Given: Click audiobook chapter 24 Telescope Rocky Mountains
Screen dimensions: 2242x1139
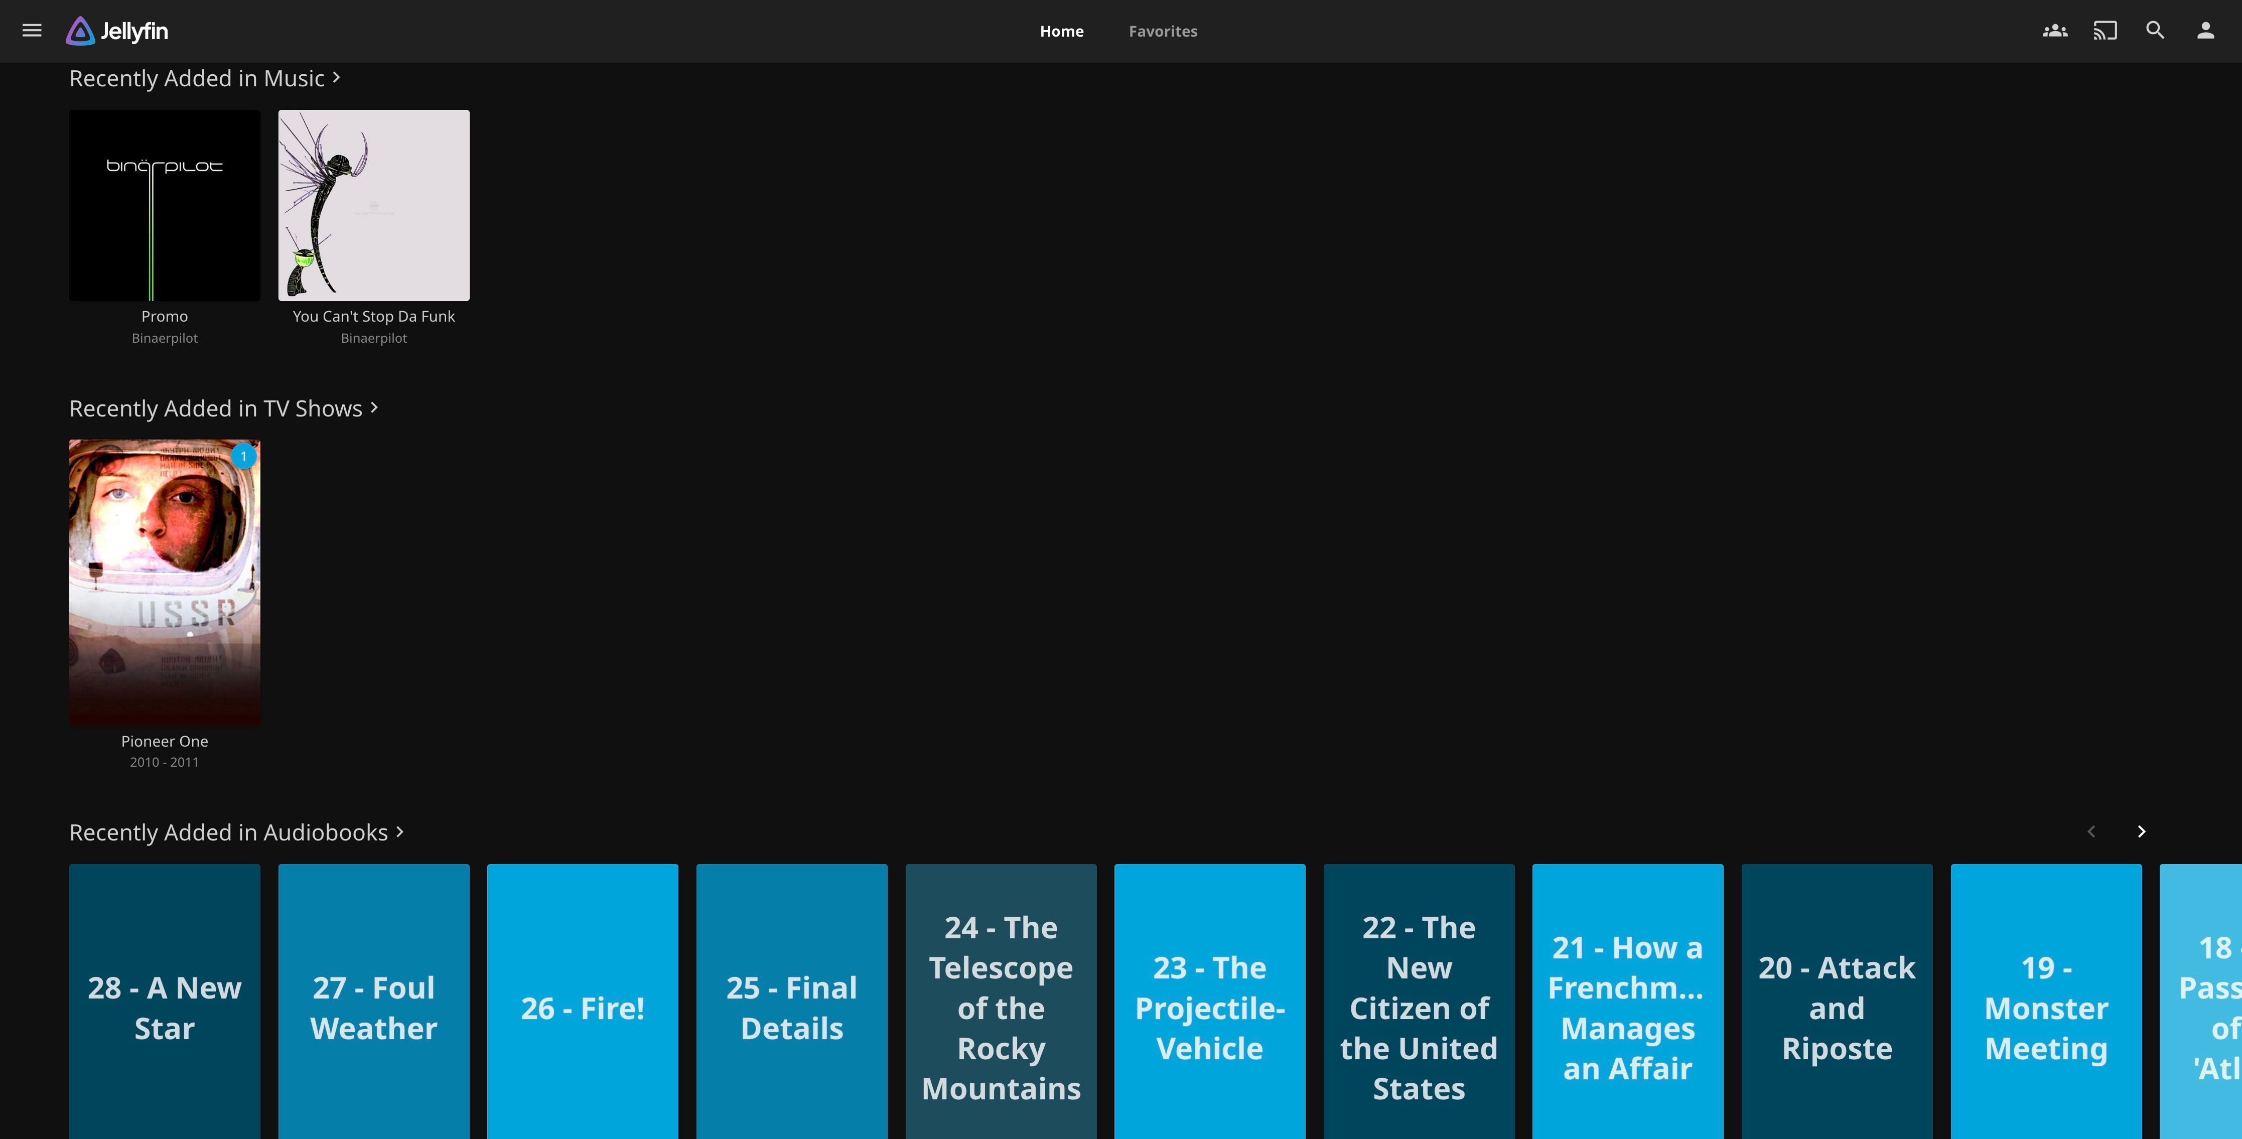Looking at the screenshot, I should point(1001,1006).
